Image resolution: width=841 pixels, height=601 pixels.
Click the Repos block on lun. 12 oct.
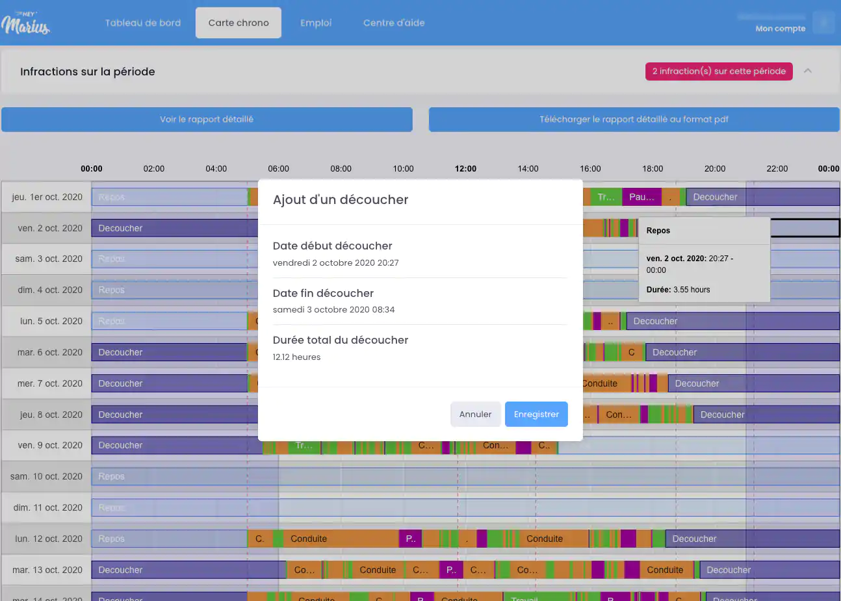(x=169, y=539)
